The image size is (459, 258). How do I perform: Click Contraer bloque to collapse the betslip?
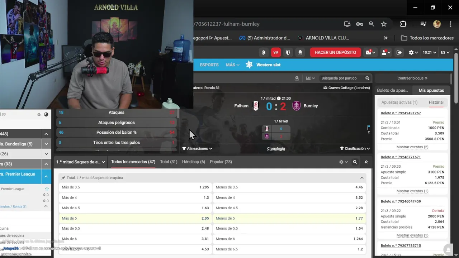(412, 78)
